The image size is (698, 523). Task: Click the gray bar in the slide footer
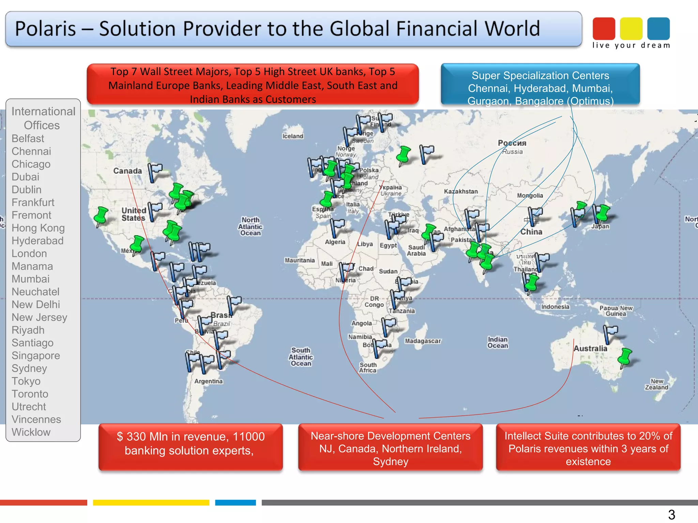click(480, 503)
